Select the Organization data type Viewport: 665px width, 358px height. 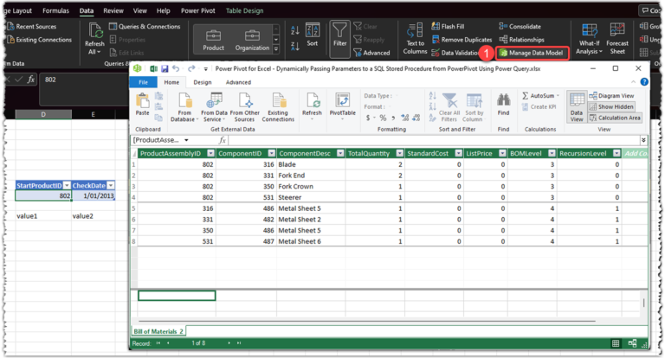pos(252,41)
